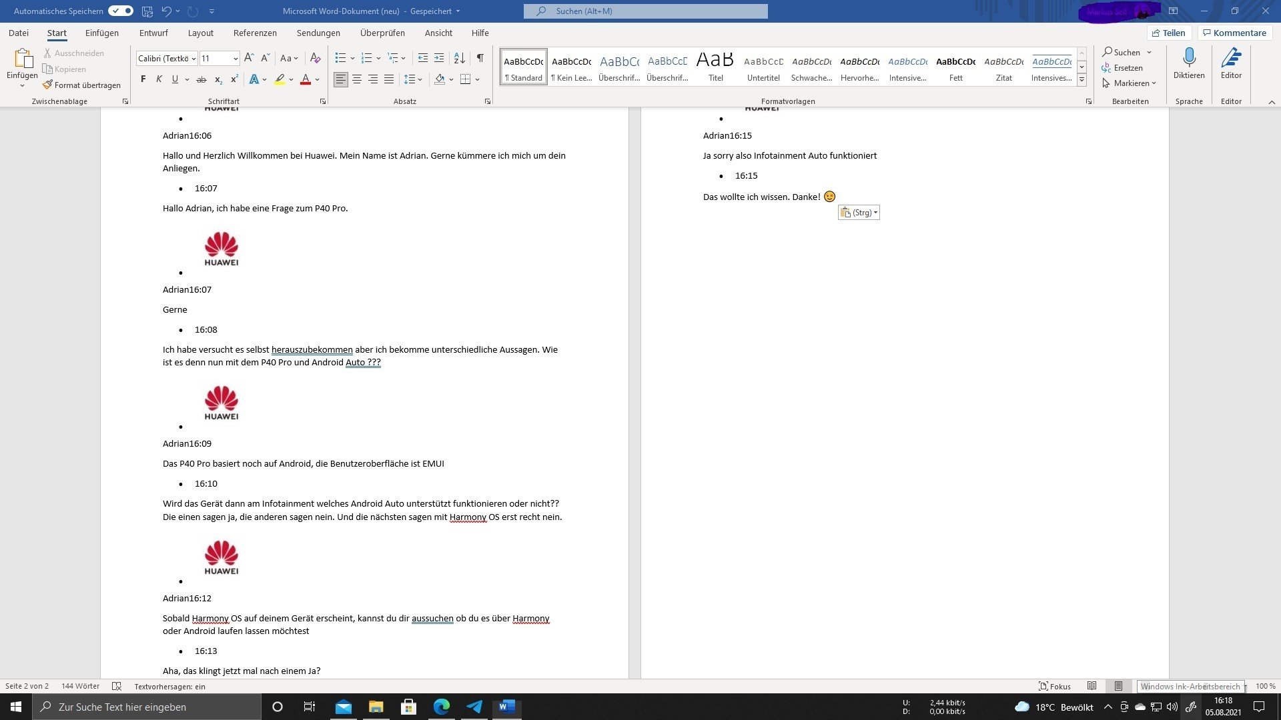
Task: Switch to the Referenzen tab
Action: click(x=255, y=33)
